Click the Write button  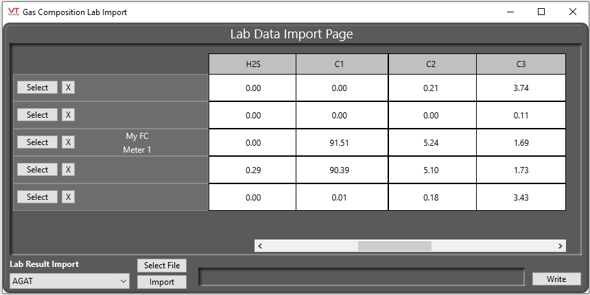click(x=556, y=279)
